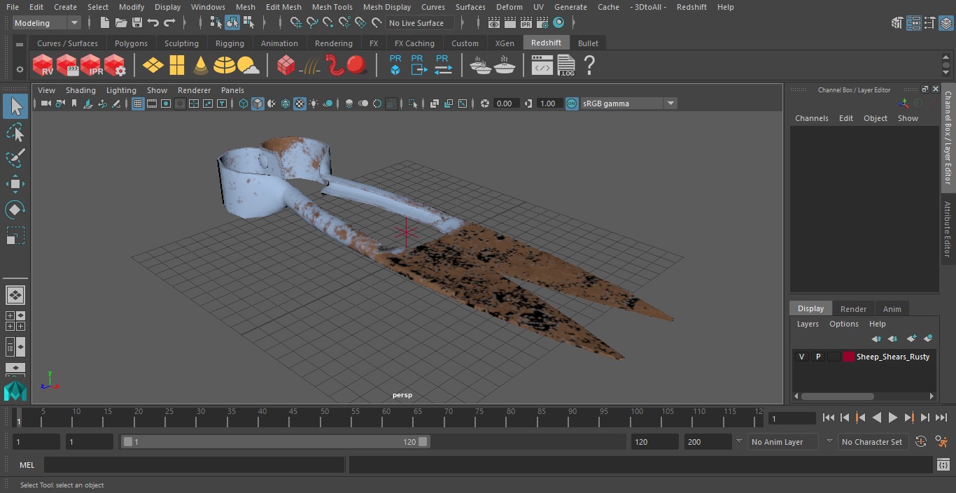Create Redshift dome light
This screenshot has width=956, height=493.
[225, 66]
